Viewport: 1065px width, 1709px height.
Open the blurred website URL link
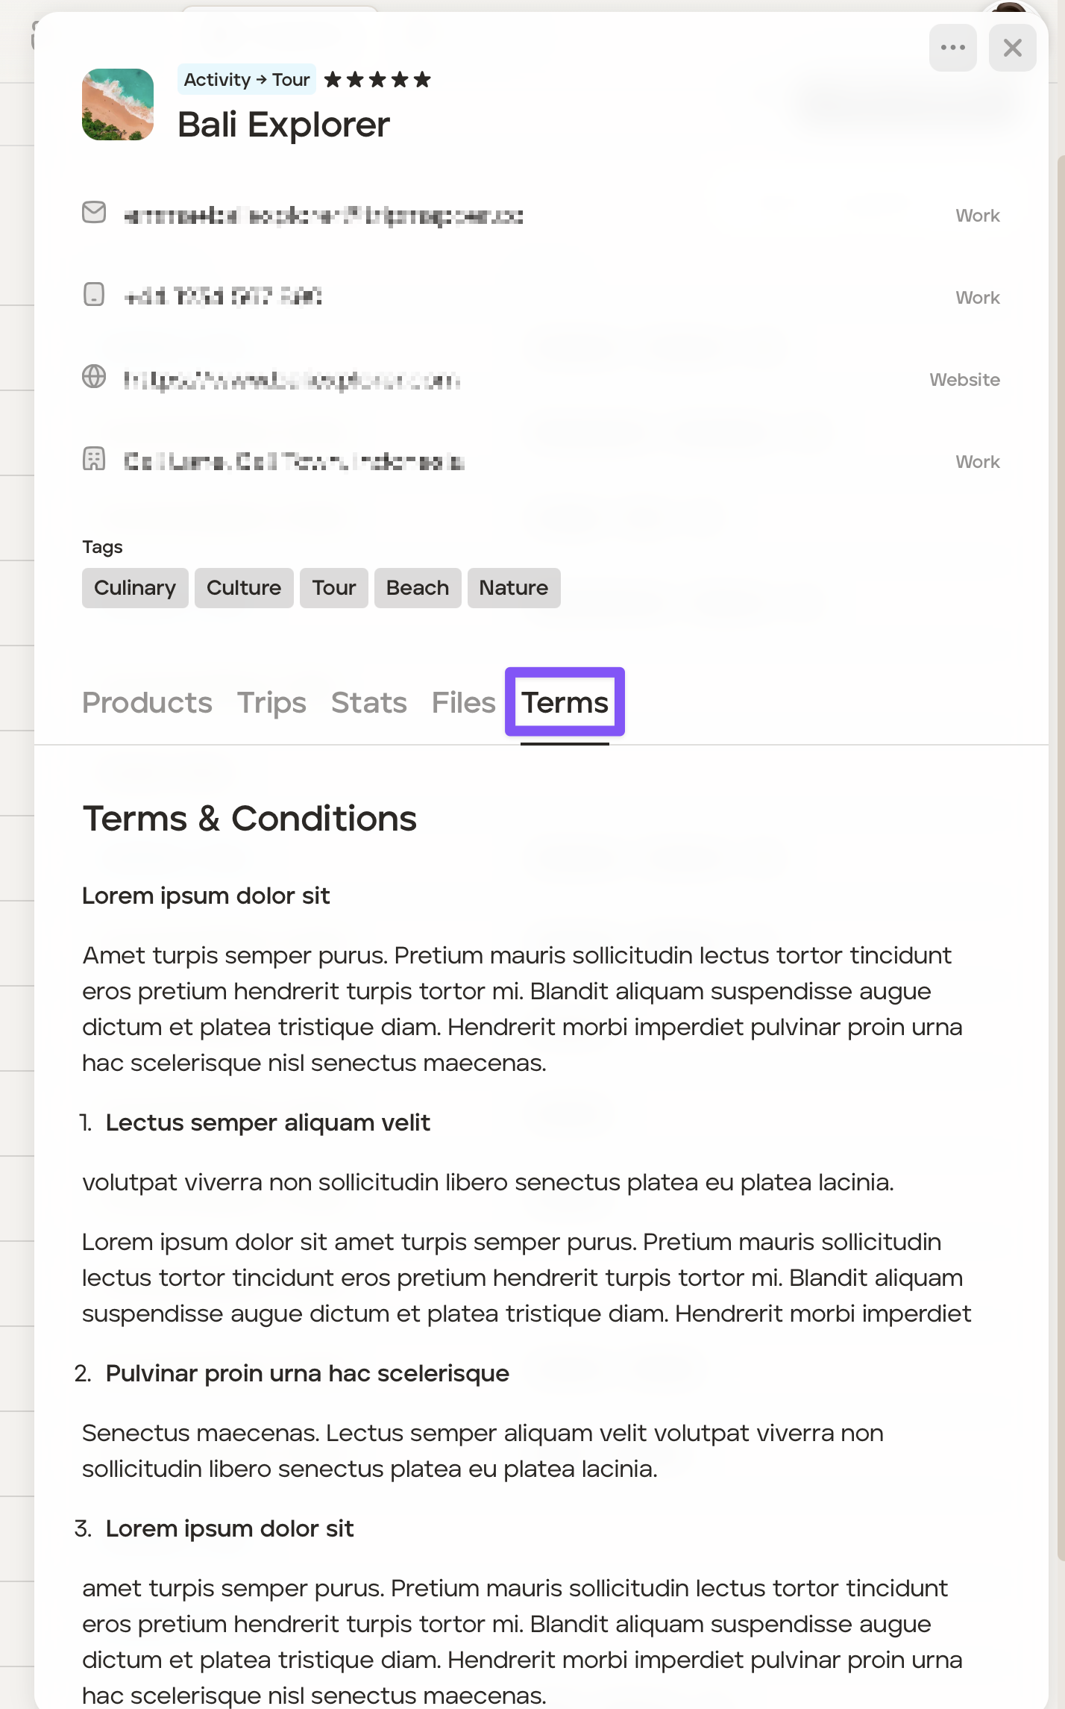292,381
